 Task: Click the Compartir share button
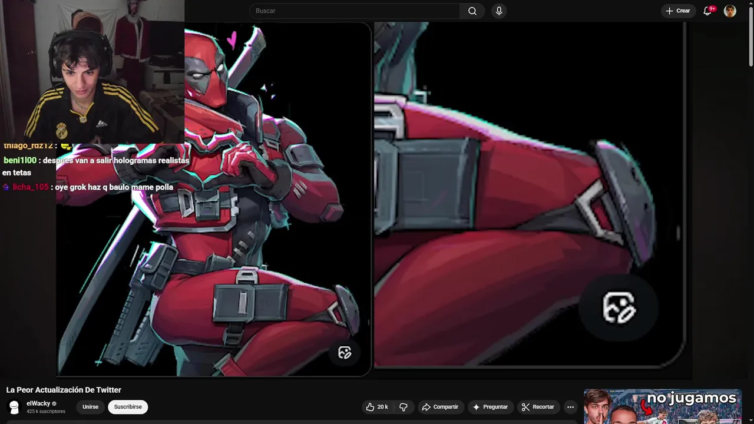tap(440, 407)
